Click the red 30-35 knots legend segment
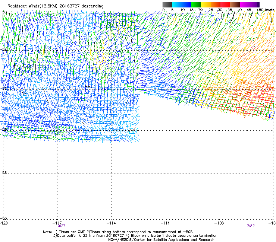276x242 pixels. (x=225, y=4)
